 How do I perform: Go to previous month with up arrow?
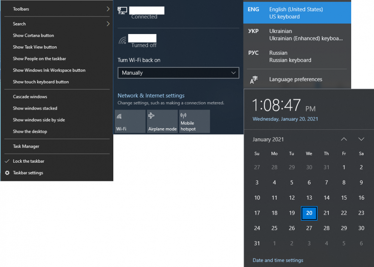click(344, 139)
